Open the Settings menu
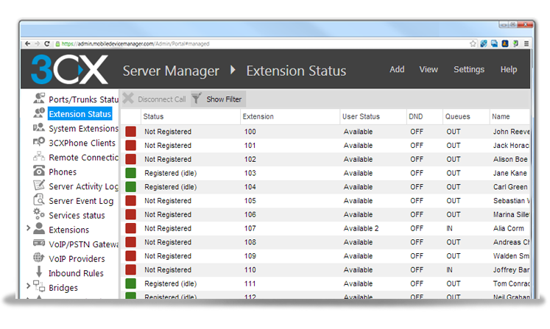 469,69
